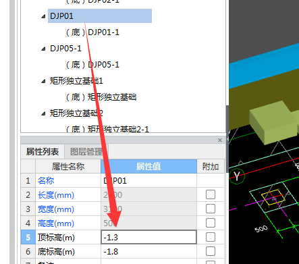Collapse the 矩形独立基础1 node

pos(43,81)
